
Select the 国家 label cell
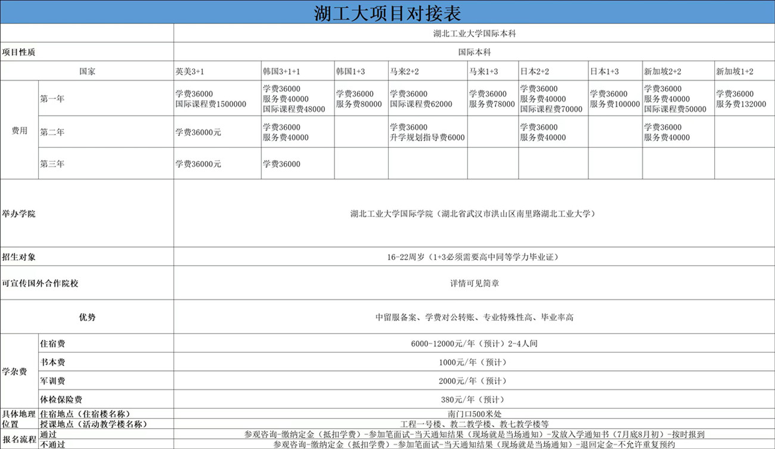coord(87,71)
